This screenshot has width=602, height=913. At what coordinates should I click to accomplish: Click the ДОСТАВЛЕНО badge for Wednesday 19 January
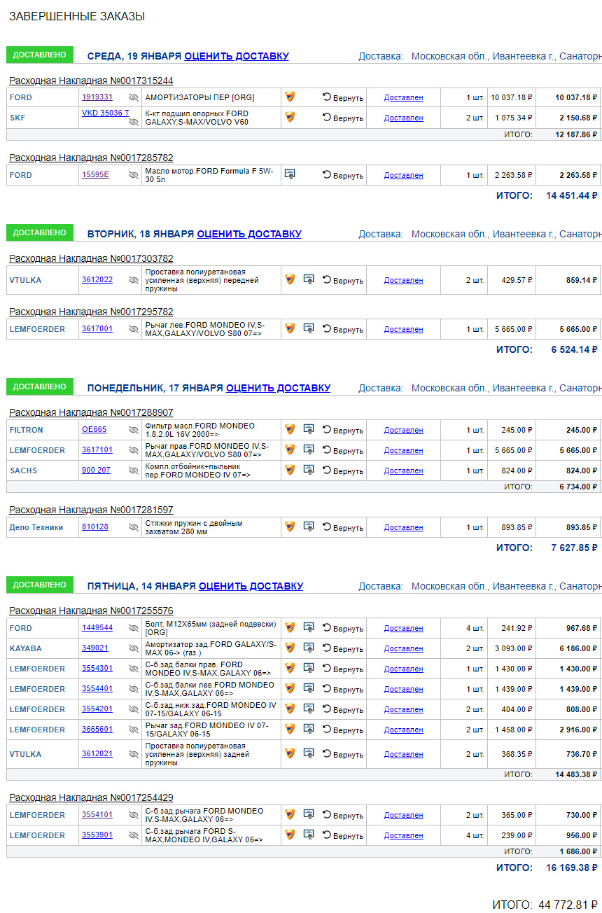40,55
